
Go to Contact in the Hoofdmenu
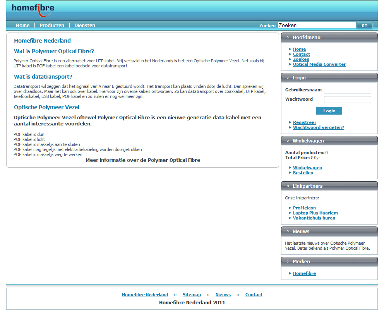301,54
